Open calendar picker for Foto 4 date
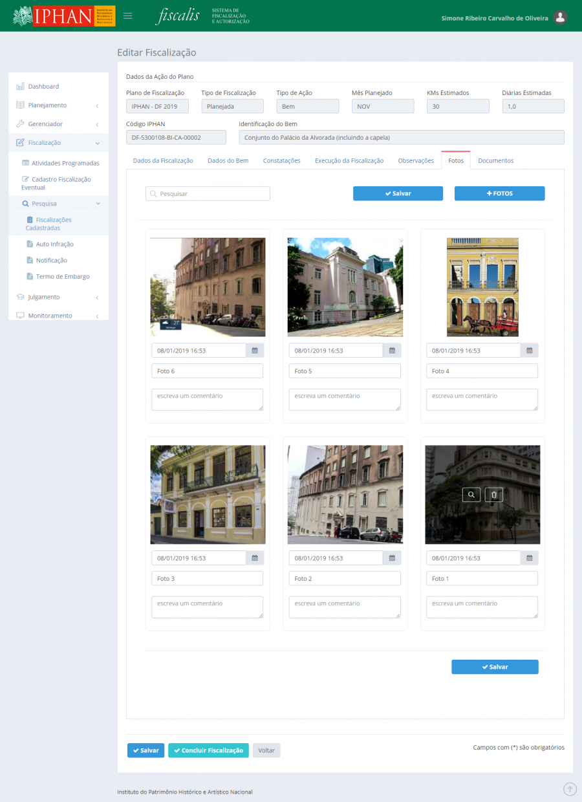The width and height of the screenshot is (582, 802). pyautogui.click(x=529, y=351)
